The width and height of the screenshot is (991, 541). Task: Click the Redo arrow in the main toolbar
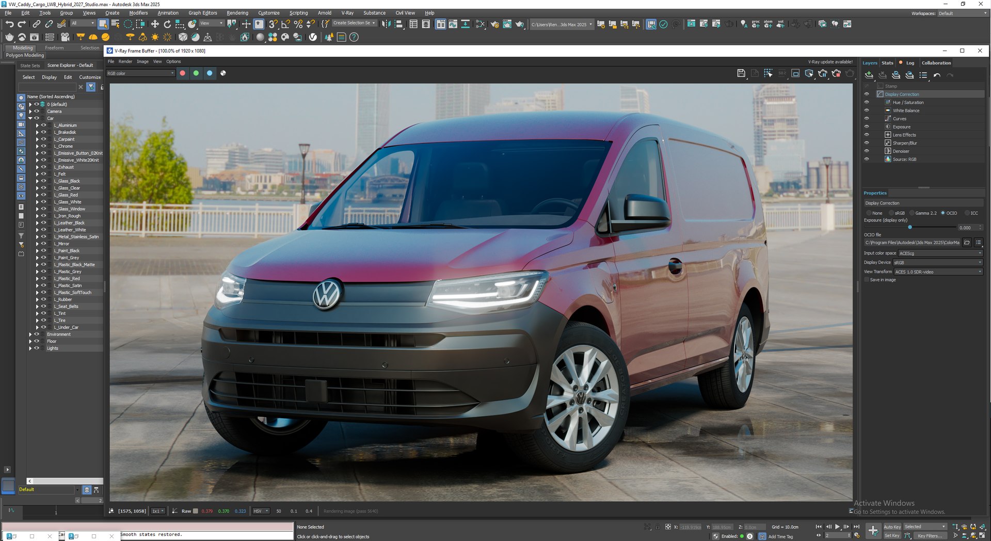point(22,24)
